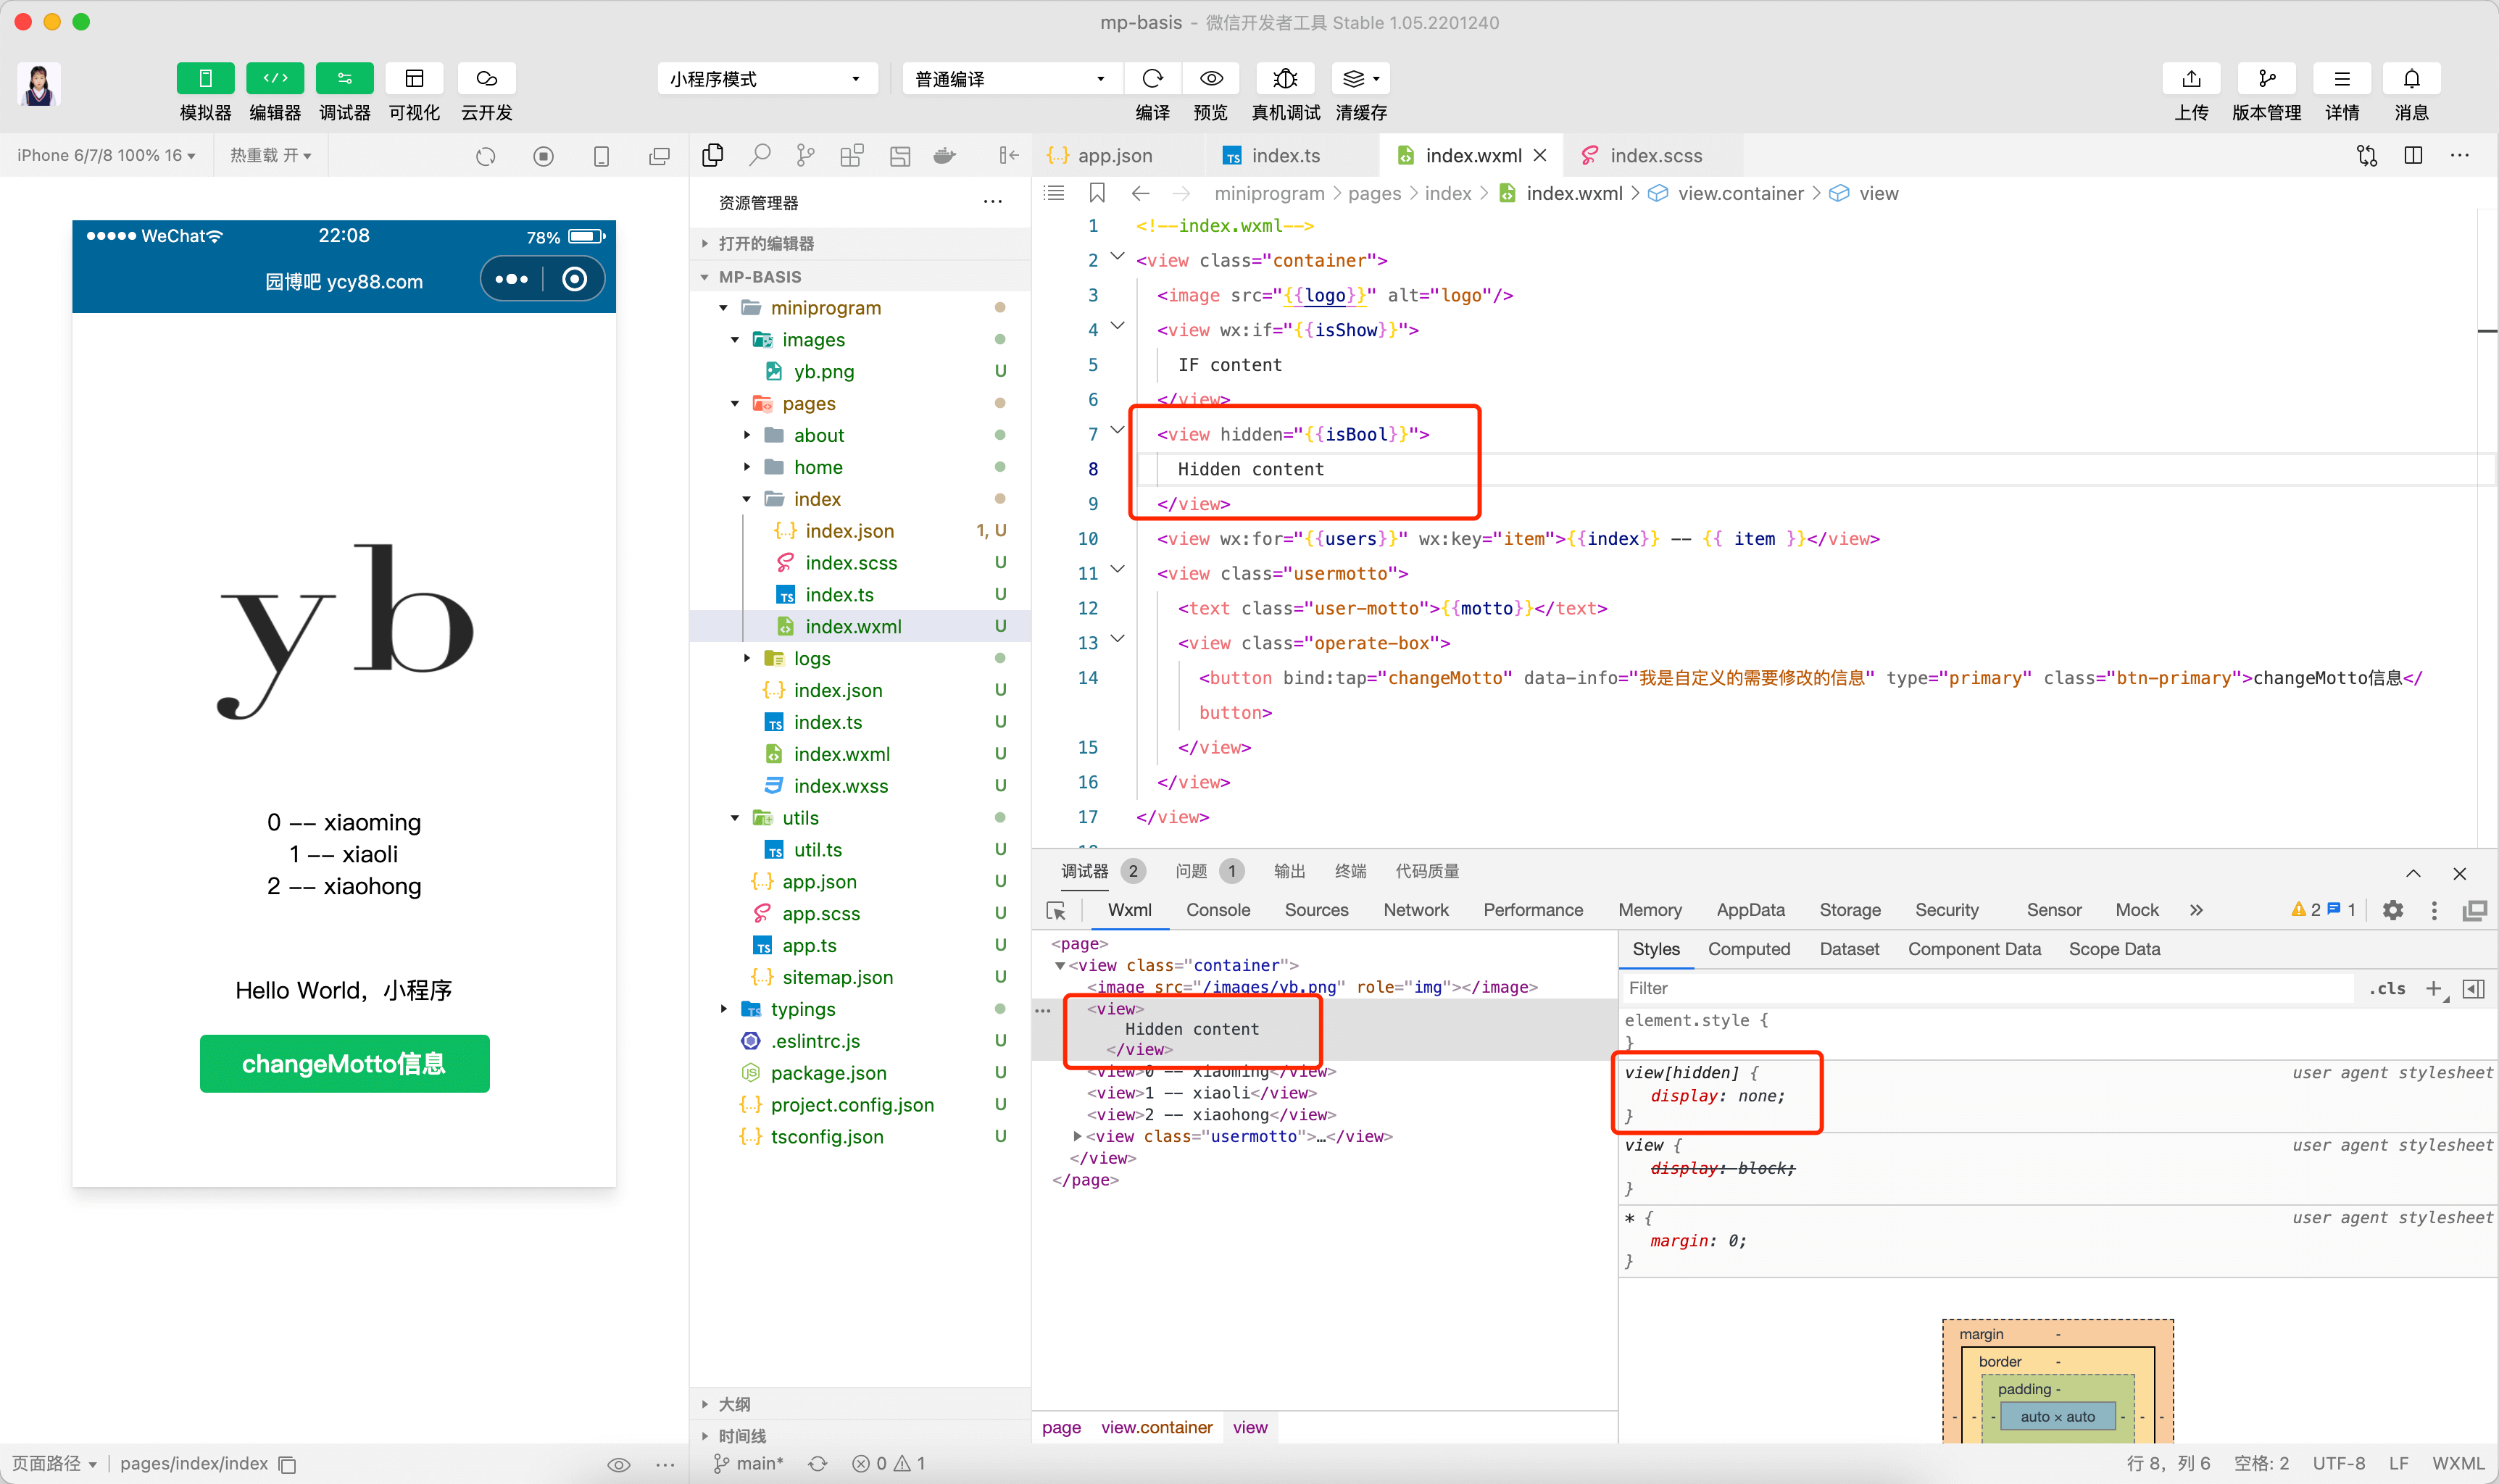The height and width of the screenshot is (1484, 2499).
Task: Expand the typings folder
Action: point(724,1009)
